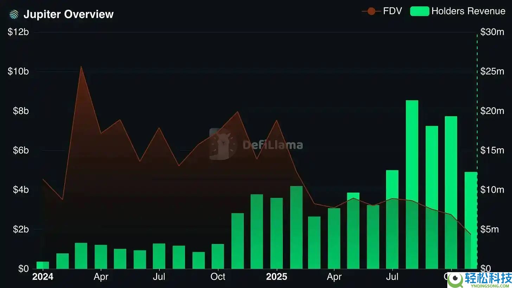Select the rightmost green revenue bar
This screenshot has height=288, width=512.
(471, 220)
